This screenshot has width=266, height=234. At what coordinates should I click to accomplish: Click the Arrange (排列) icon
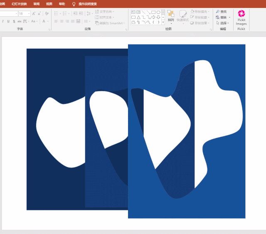(171, 17)
